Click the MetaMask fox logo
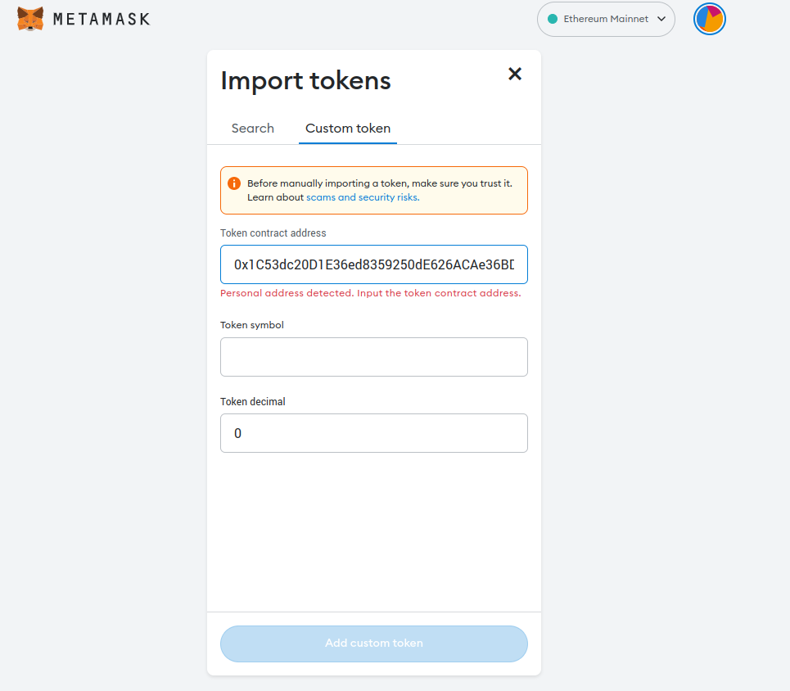 (30, 18)
